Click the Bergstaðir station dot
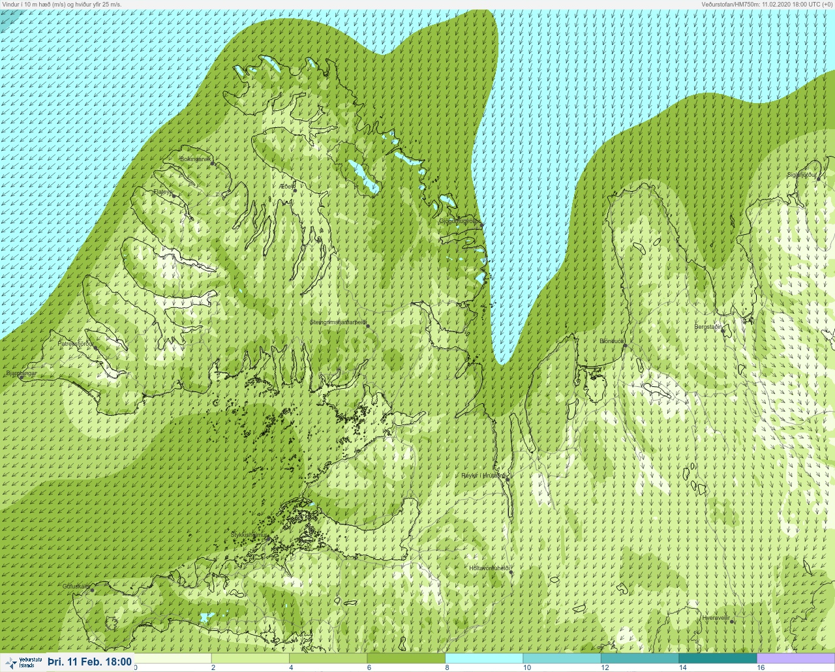Image resolution: width=835 pixels, height=672 pixels. pos(723,329)
